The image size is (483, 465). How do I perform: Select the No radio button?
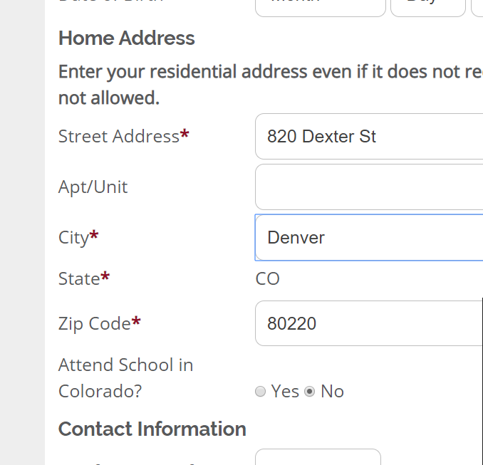pos(310,391)
